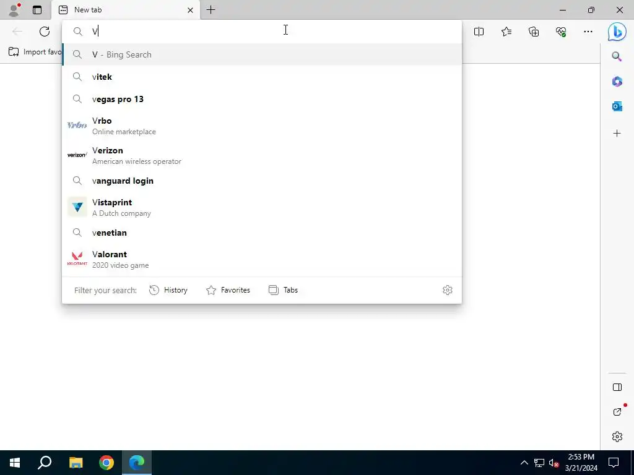Open the Collections icon

click(x=534, y=32)
